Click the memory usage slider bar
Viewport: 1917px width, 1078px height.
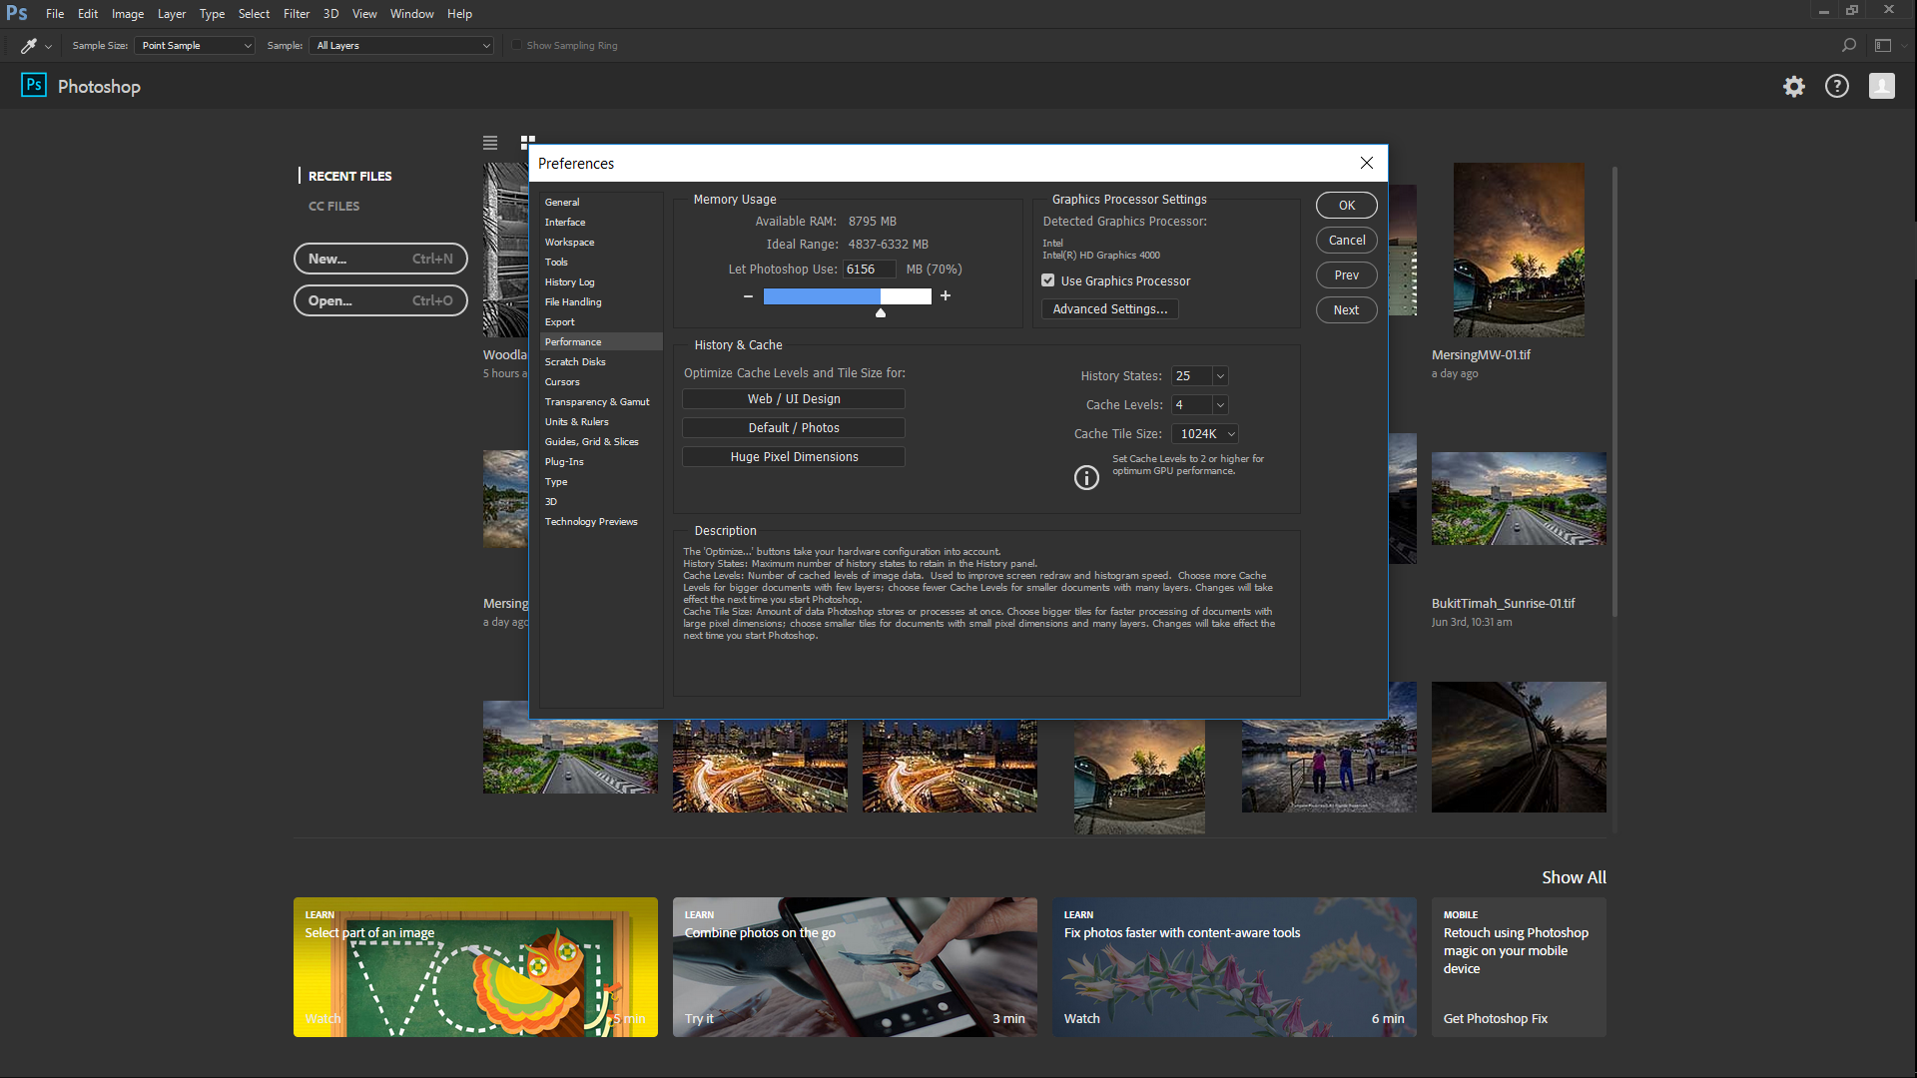tap(847, 296)
